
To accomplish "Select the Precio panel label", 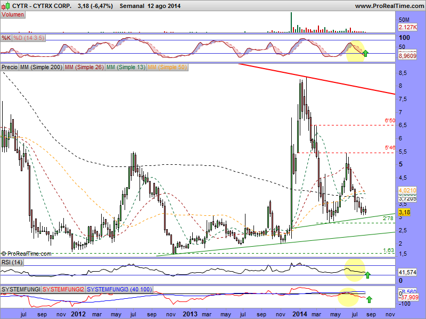I will [10, 67].
